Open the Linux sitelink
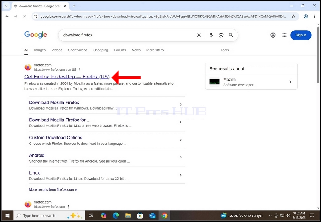The width and height of the screenshot is (321, 222). 34,173
